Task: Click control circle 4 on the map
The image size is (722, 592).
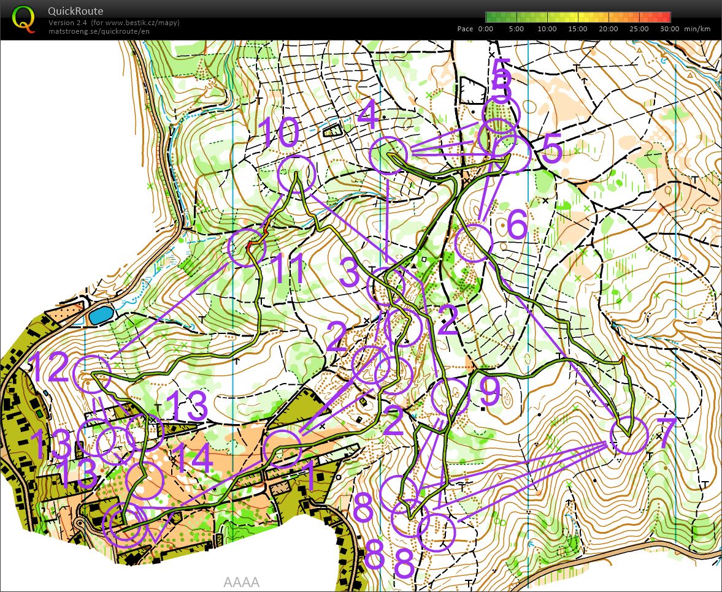Action: (x=390, y=156)
